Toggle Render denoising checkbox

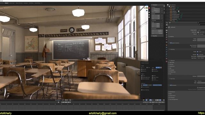198,52
